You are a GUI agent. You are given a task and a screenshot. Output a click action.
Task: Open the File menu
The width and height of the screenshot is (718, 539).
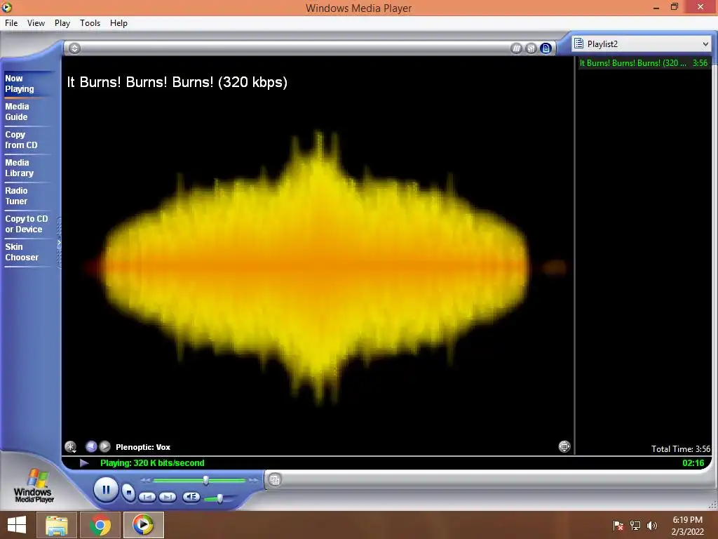point(11,23)
